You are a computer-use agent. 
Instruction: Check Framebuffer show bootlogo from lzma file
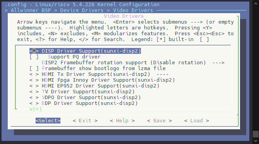point(34,69)
